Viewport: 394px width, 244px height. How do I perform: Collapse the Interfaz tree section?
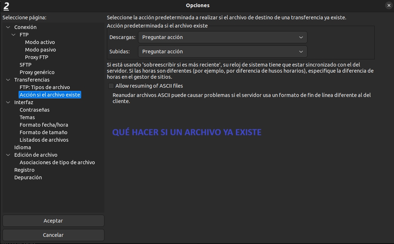pyautogui.click(x=8, y=102)
